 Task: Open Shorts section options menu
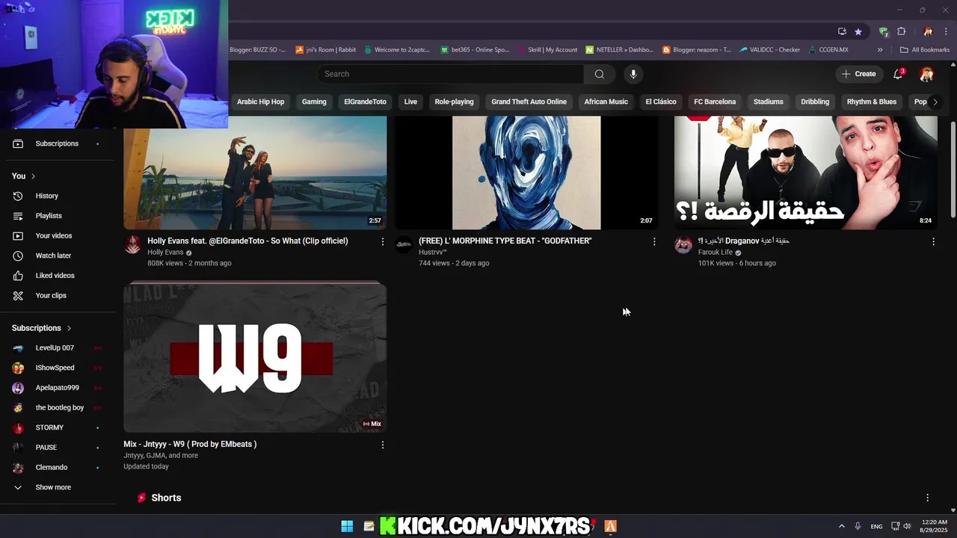[928, 498]
